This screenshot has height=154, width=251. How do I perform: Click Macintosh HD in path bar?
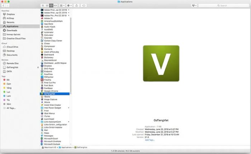pyautogui.click(x=49, y=147)
